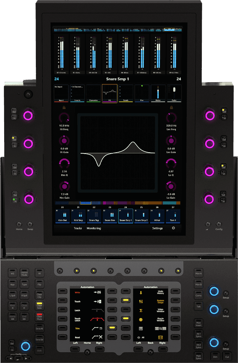The height and width of the screenshot is (363, 238).
Task: Click the Hi Freq lock icon
Action: point(64,108)
